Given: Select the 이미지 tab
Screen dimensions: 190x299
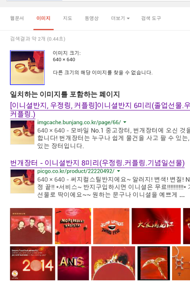Looking at the screenshot, I should (43, 18).
